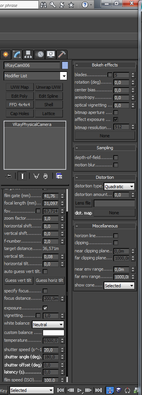Click the orbit navigation icon
The height and width of the screenshot is (395, 142).
pyautogui.click(x=128, y=390)
